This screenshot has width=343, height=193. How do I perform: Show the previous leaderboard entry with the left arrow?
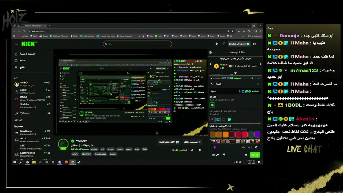[211, 64]
